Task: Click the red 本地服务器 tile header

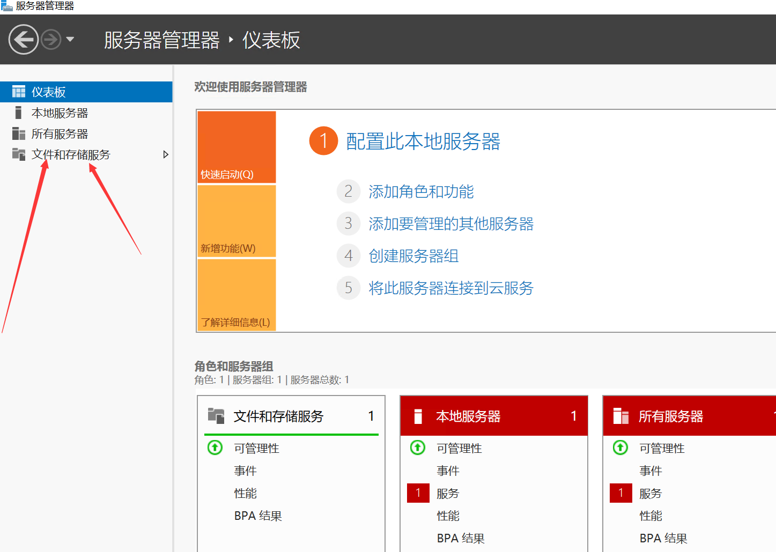Action: [493, 416]
